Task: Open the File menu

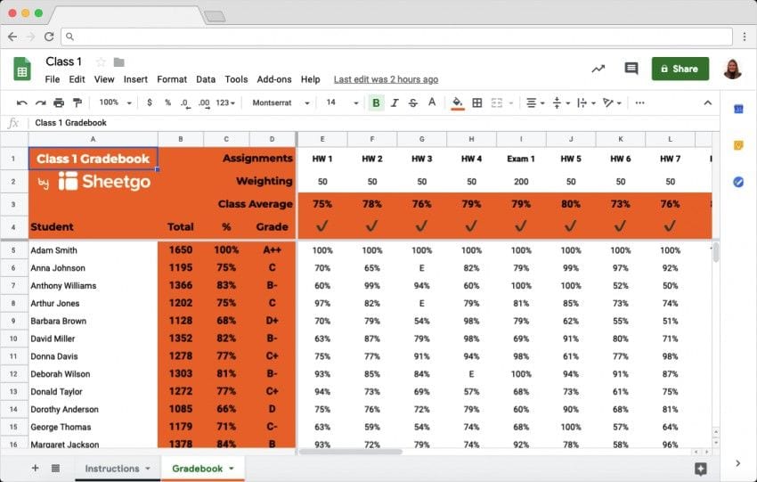Action: point(53,79)
